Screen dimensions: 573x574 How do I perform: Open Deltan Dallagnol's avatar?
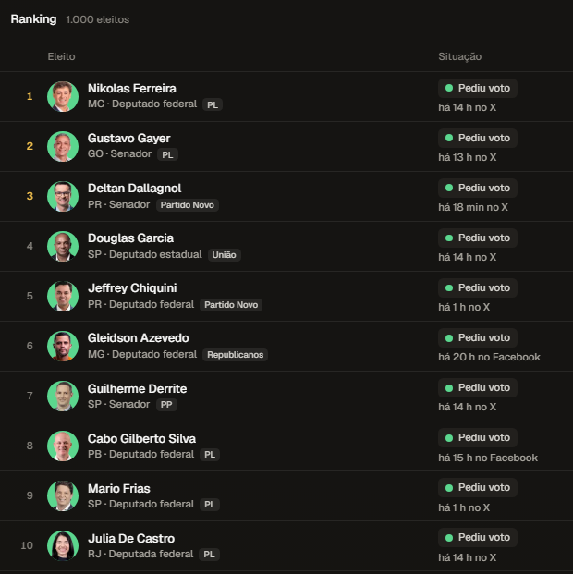pos(63,196)
